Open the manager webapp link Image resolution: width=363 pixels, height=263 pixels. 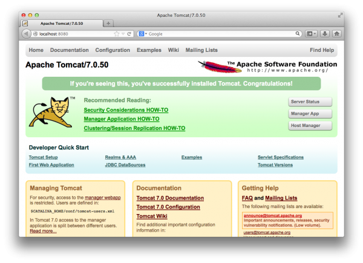[103, 198]
